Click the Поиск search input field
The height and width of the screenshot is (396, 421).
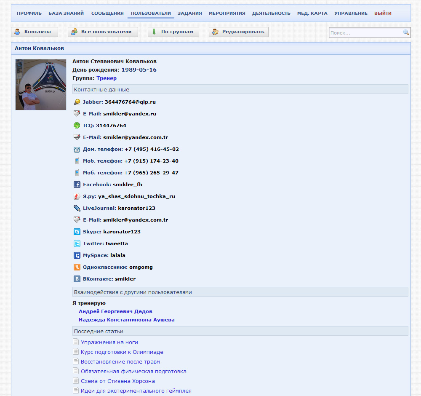click(365, 32)
